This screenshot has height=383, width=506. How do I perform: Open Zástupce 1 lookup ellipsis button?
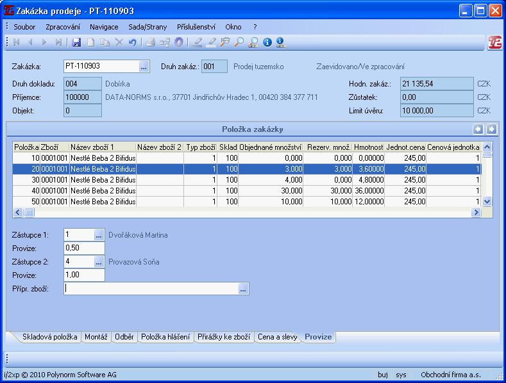(x=99, y=234)
